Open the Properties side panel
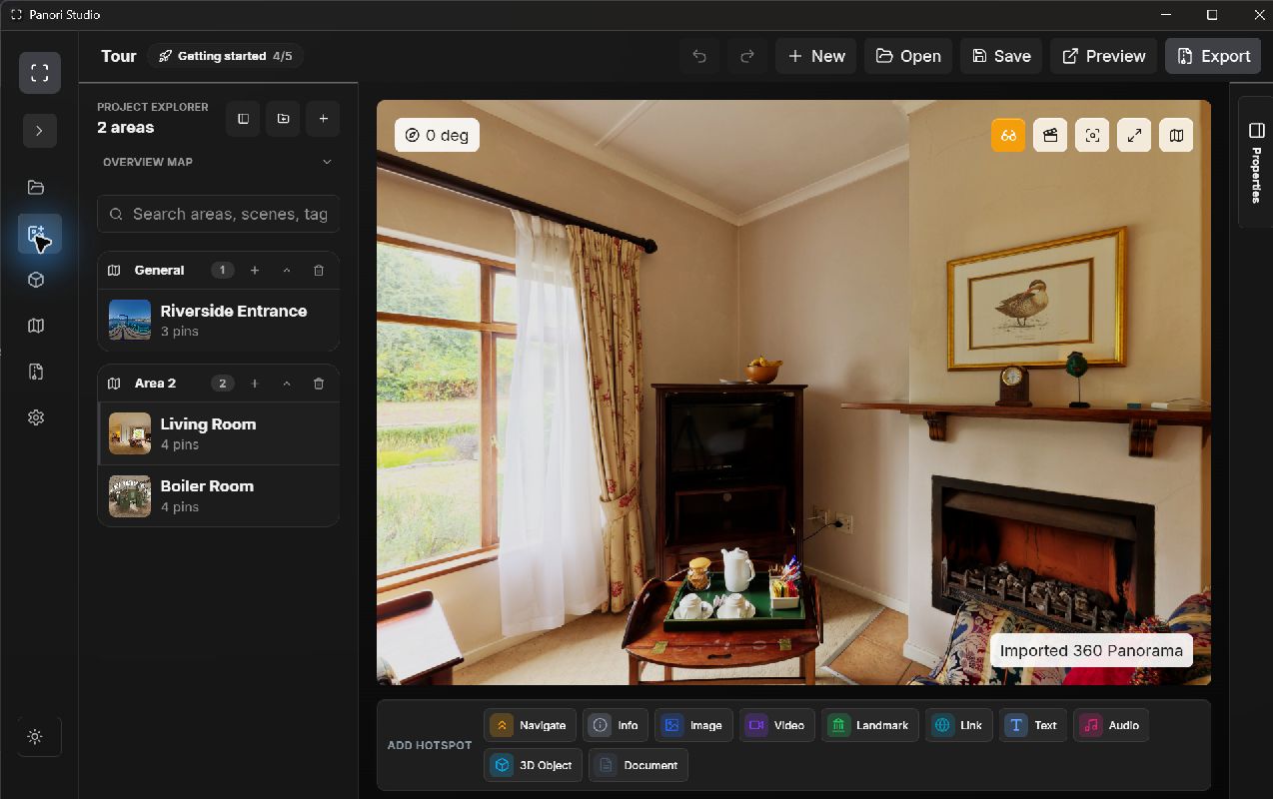 (1255, 162)
